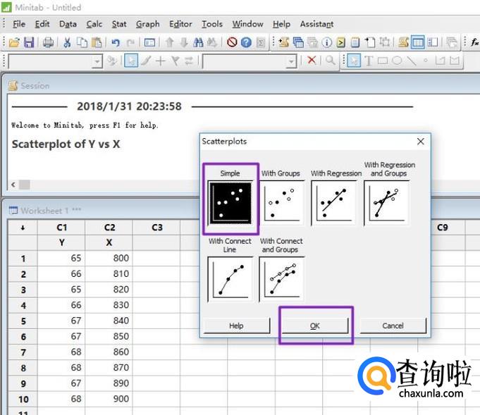Click the red X delete icon
Viewport: 480px width, 415px height.
(312, 60)
